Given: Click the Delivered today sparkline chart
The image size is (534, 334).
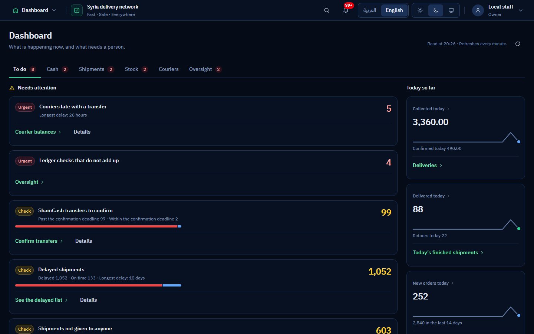Looking at the screenshot, I should tap(466, 225).
